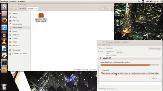Open LibreOffice Writer from the launcher
The height and width of the screenshot is (91, 163).
pyautogui.click(x=4, y=49)
